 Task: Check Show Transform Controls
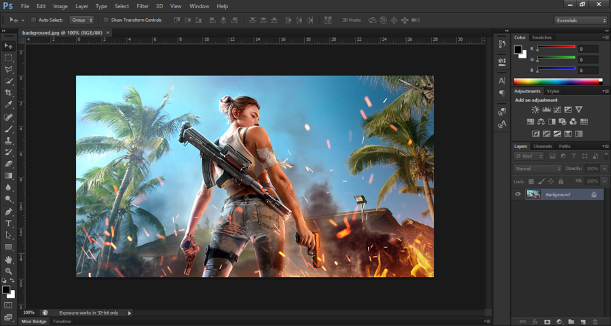(106, 20)
